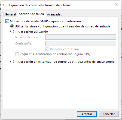Select login to incoming server before sending radio
This screenshot has height=120, width=122.
pos(12,62)
